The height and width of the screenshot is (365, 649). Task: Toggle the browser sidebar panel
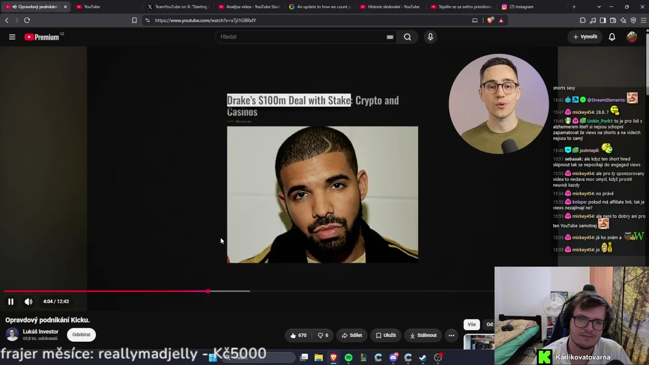(x=603, y=20)
